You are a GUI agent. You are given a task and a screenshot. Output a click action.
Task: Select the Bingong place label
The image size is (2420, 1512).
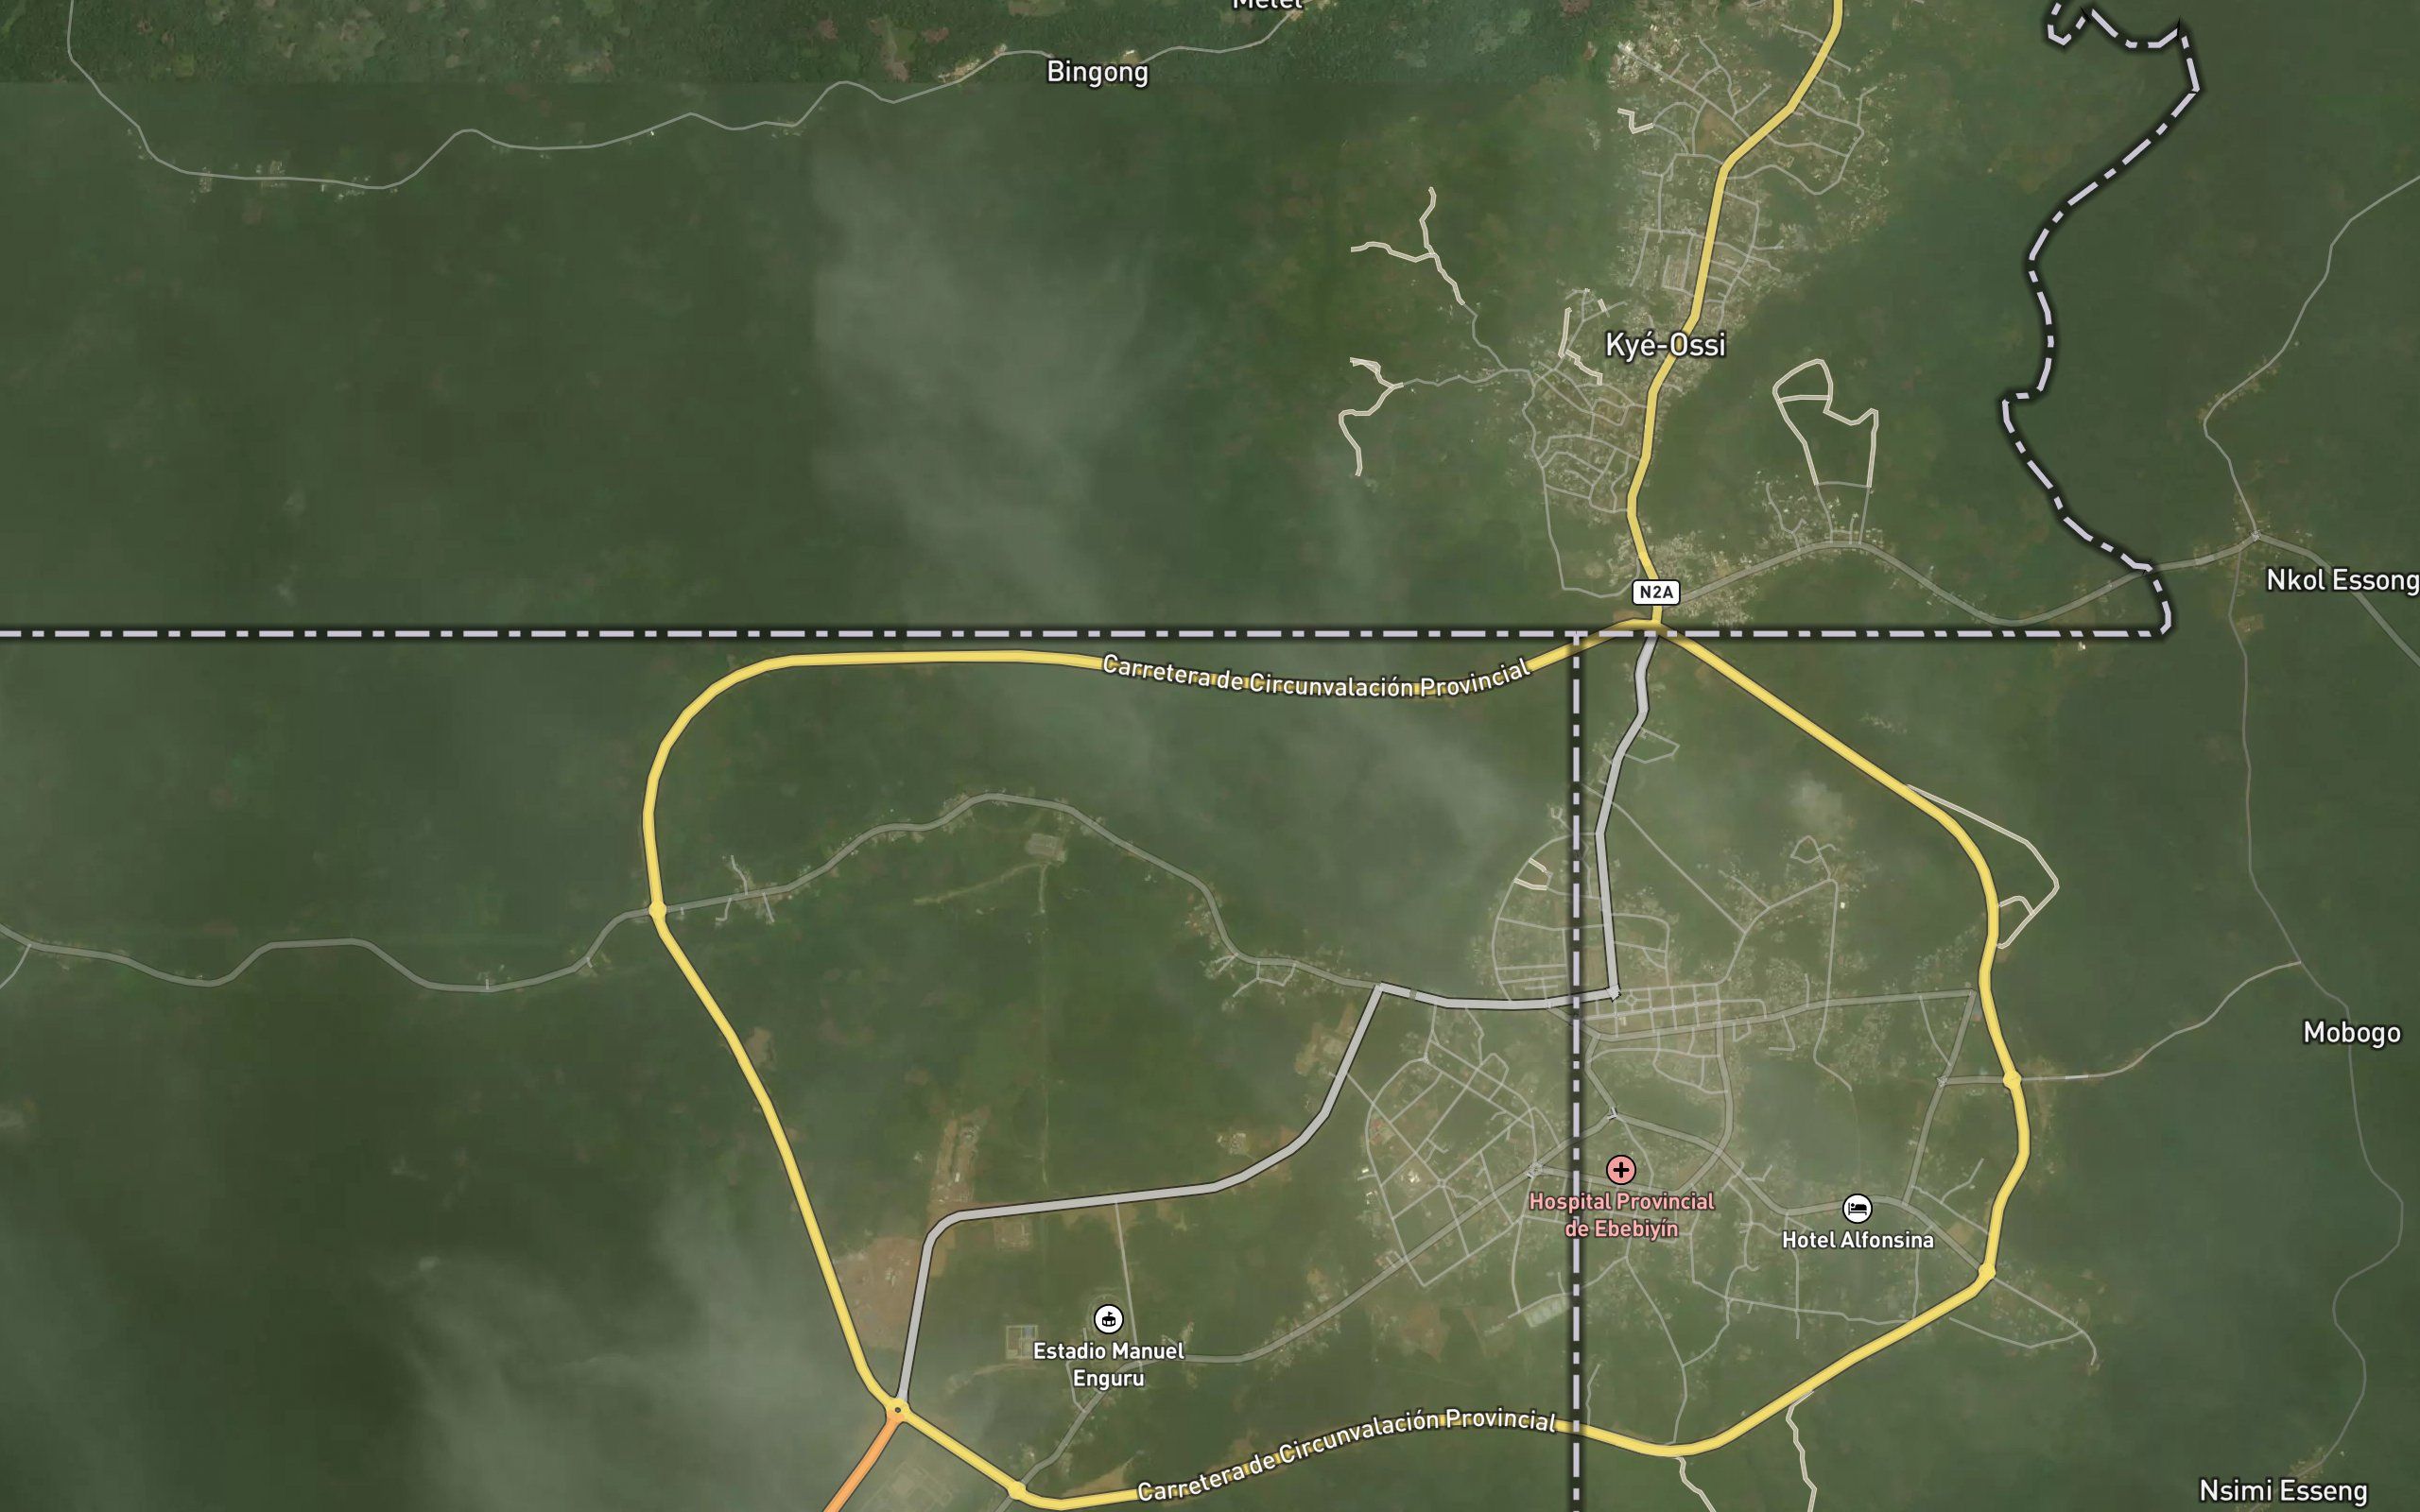coord(1097,72)
